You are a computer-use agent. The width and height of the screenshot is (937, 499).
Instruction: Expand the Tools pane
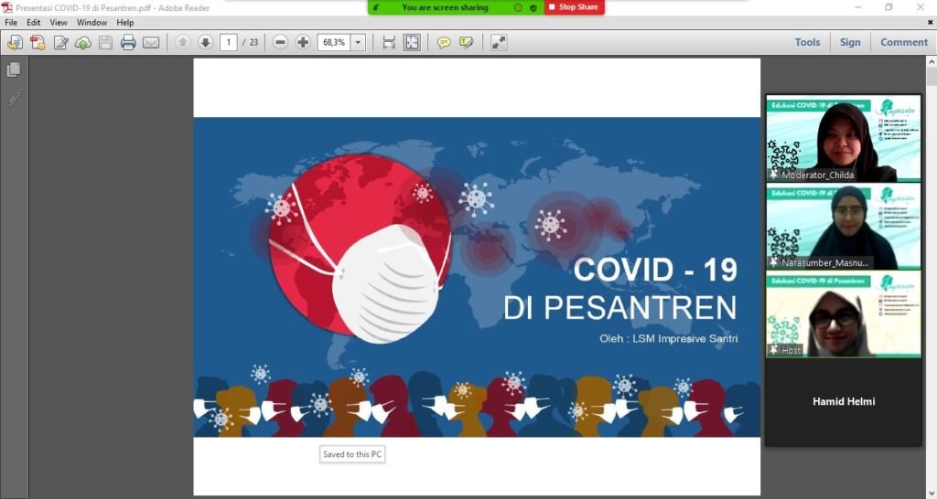807,42
